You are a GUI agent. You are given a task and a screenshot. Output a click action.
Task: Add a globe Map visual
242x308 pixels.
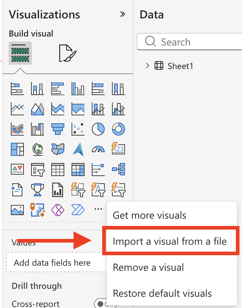coord(37,148)
